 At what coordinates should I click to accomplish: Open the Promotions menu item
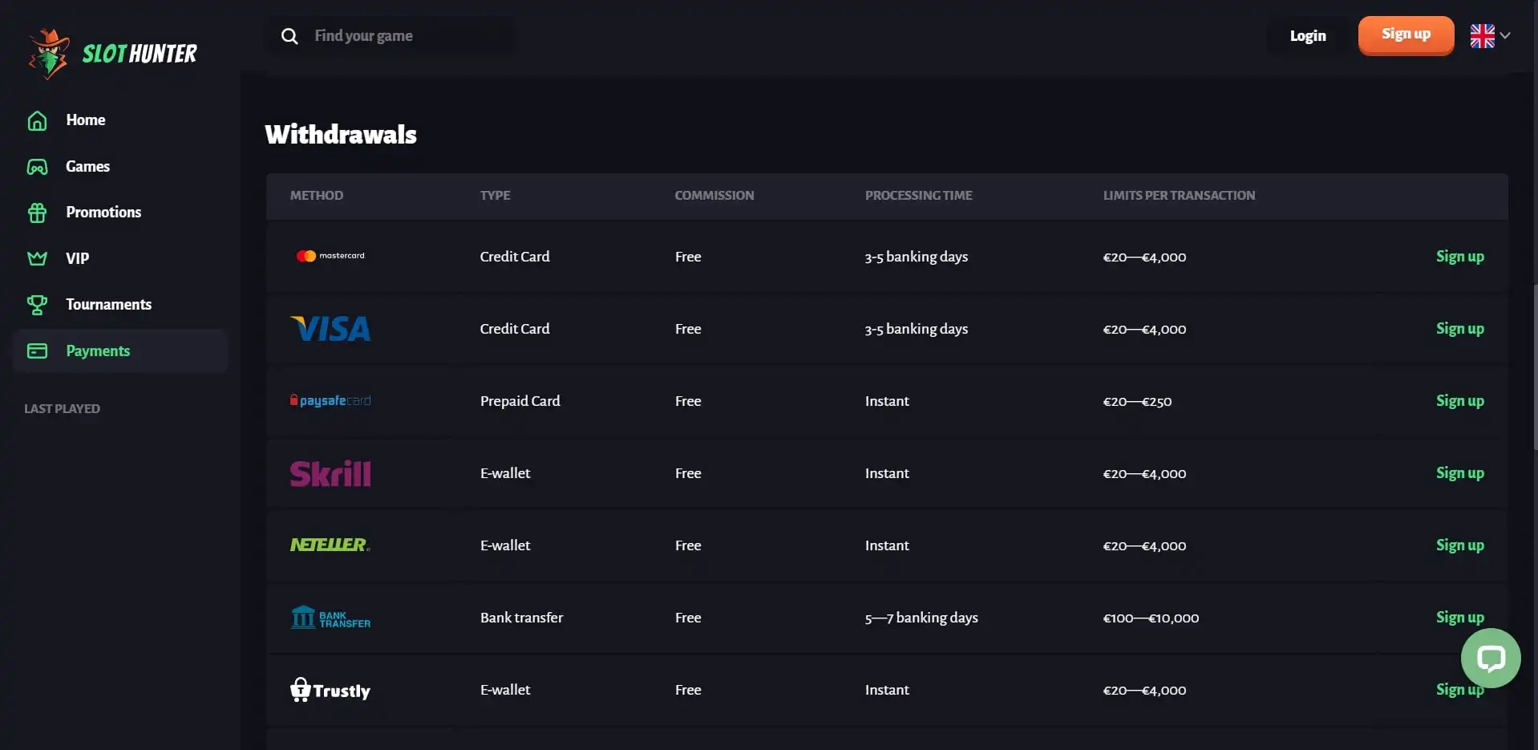103,213
